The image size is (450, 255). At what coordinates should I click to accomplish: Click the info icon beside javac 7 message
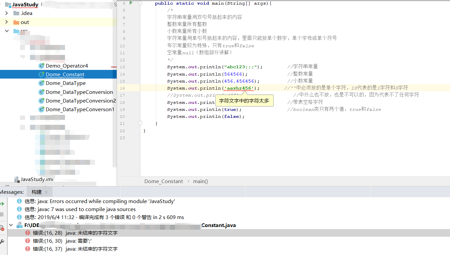pos(19,209)
